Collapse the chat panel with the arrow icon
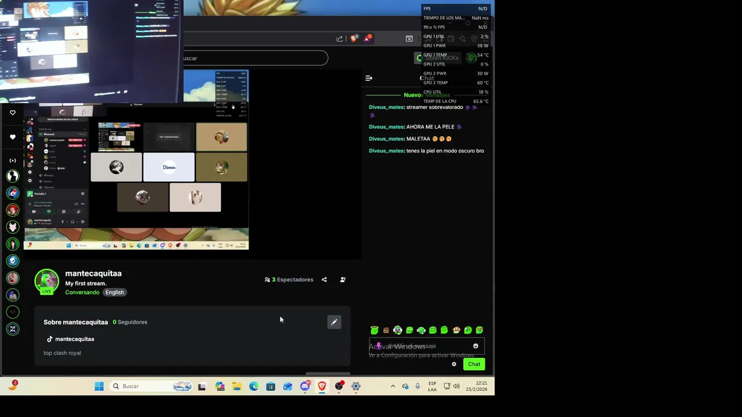The image size is (742, 417). click(x=369, y=78)
